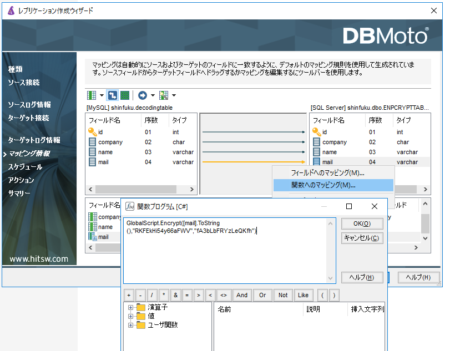Insert the - operator
The width and height of the screenshot is (450, 351).
click(140, 295)
